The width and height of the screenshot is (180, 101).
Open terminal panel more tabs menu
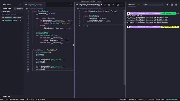tap(139, 5)
